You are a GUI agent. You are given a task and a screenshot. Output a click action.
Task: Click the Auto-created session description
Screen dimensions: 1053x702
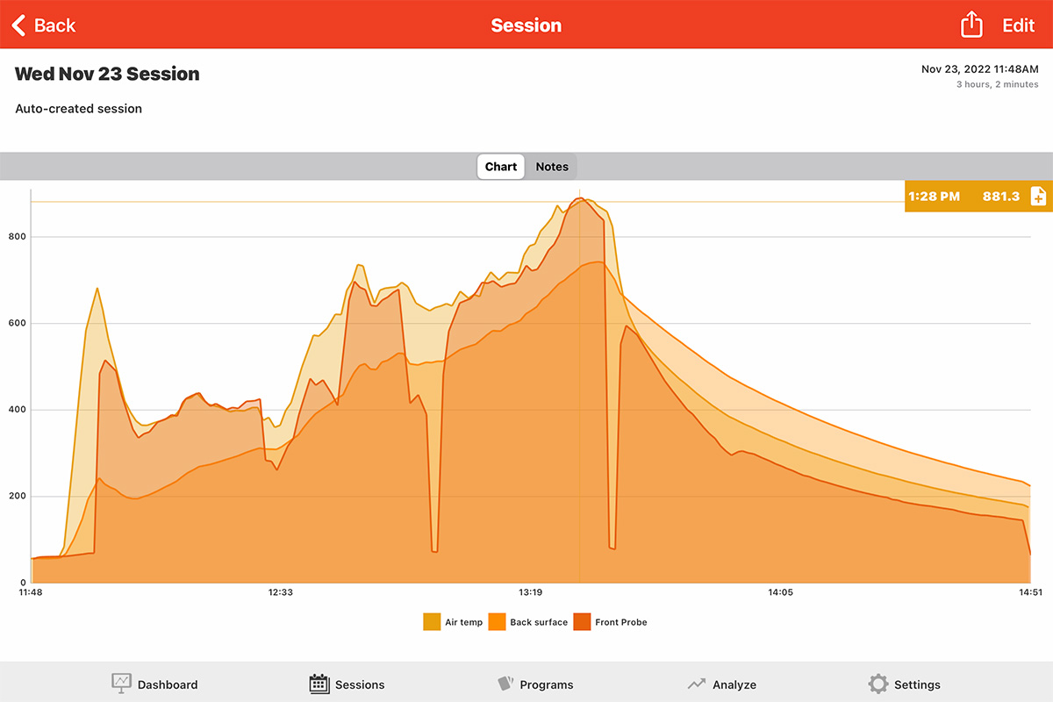78,109
